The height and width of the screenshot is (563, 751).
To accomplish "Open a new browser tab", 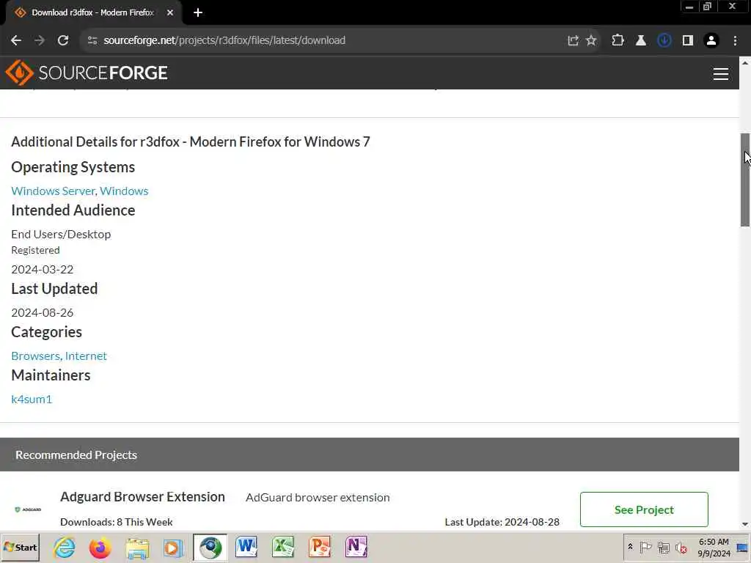I will 198,13.
